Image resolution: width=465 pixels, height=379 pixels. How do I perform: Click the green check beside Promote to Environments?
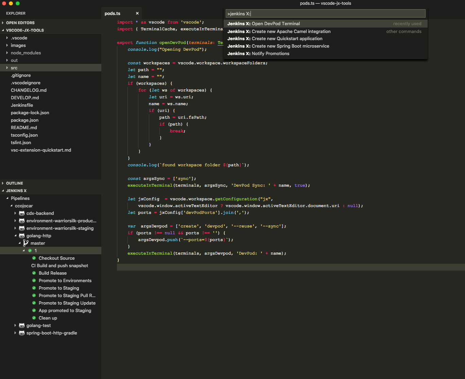(x=34, y=280)
